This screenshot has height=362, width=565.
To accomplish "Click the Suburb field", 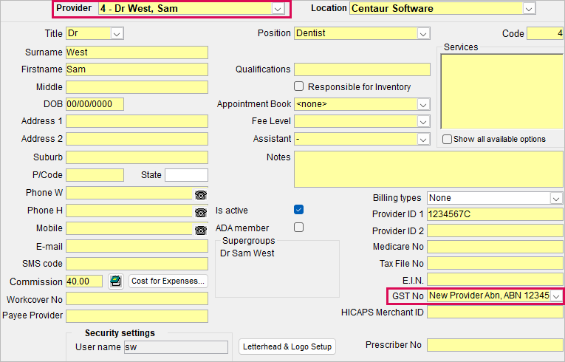I will 137,157.
